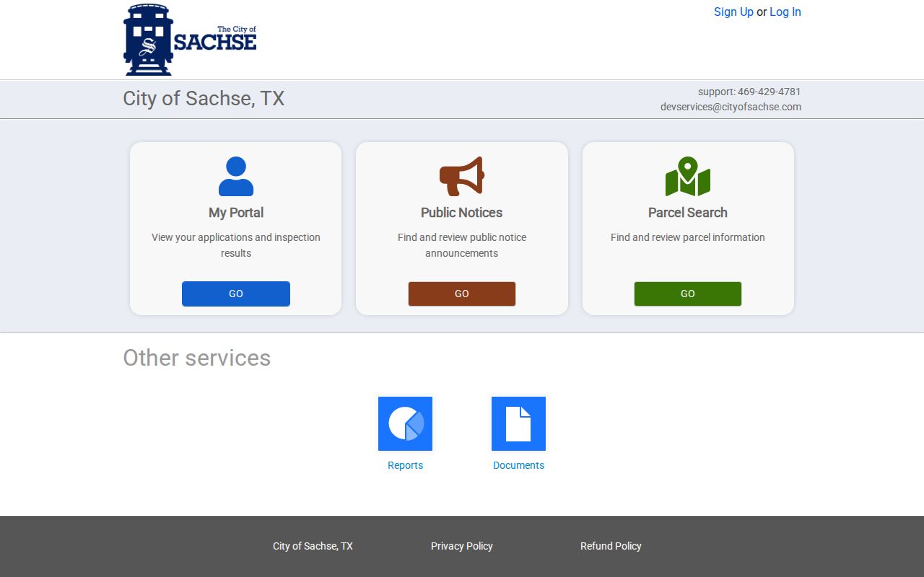Click the Log In link
924x577 pixels.
tap(785, 12)
